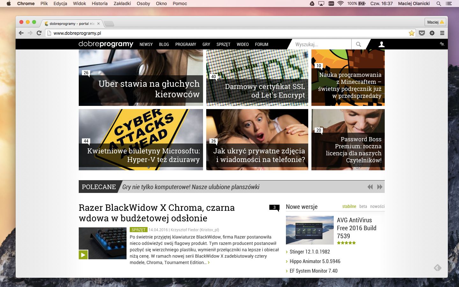Go to PROGRAMY section
459x287 pixels.
pos(186,44)
